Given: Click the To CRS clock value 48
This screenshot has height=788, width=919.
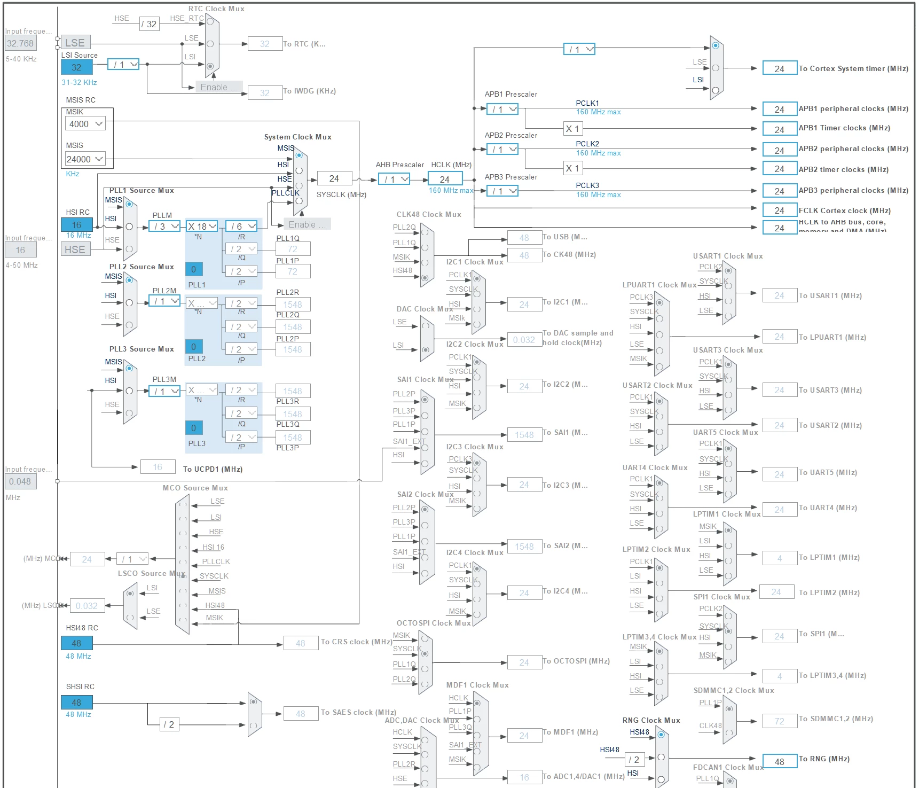Looking at the screenshot, I should pos(301,643).
